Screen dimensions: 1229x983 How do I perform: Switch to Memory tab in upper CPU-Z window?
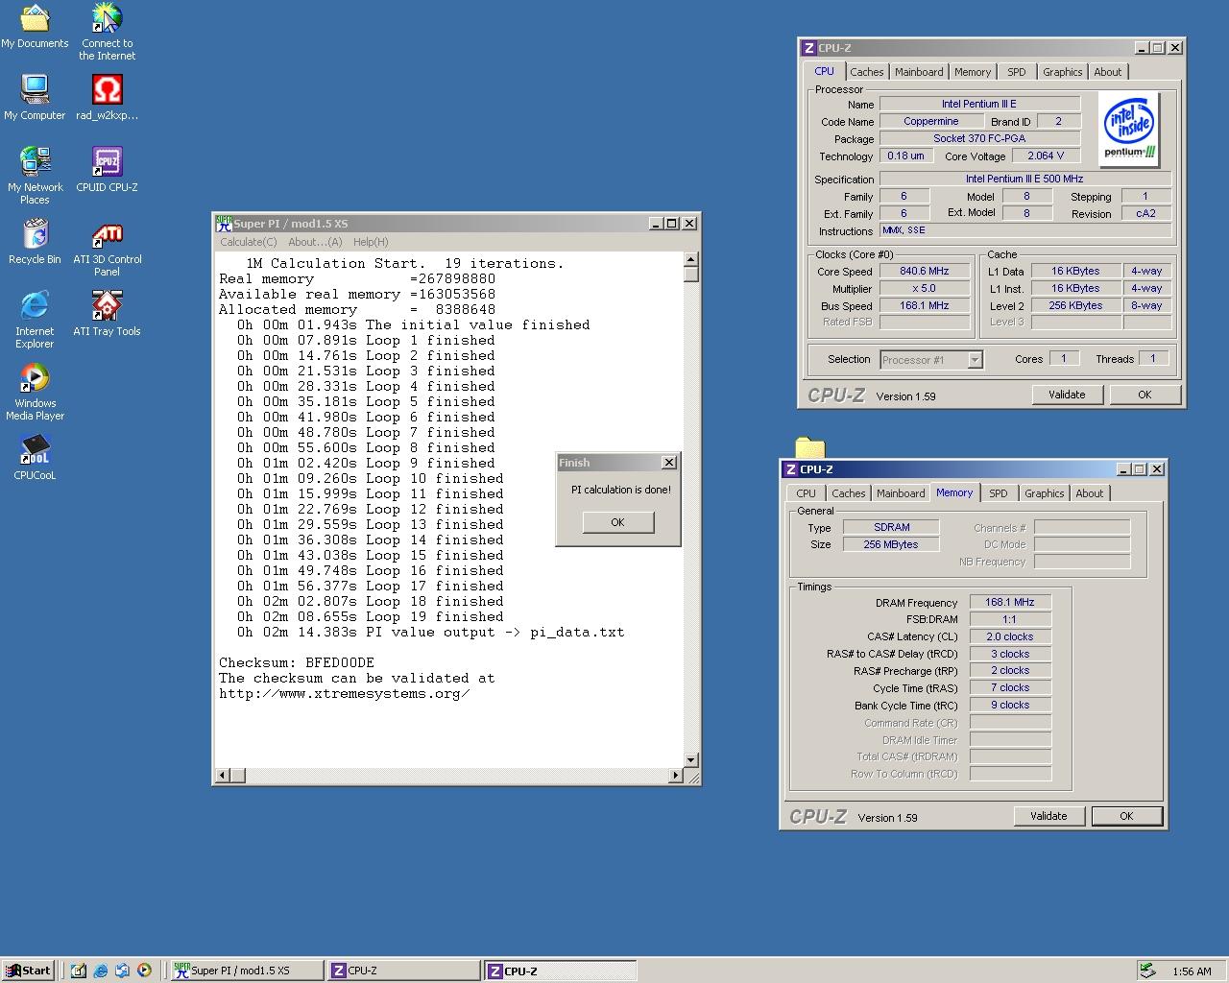973,72
